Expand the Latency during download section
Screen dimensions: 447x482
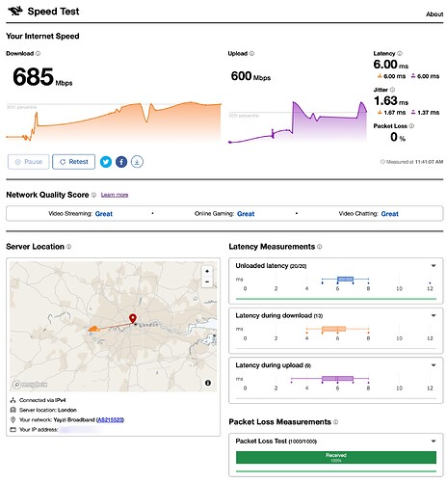[x=434, y=315]
